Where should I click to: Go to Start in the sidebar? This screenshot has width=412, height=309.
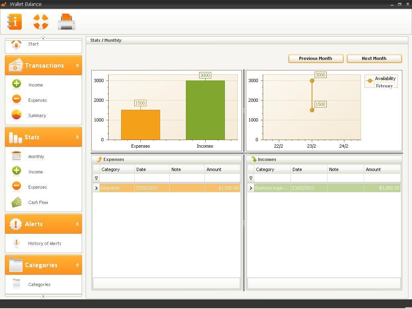[x=33, y=44]
